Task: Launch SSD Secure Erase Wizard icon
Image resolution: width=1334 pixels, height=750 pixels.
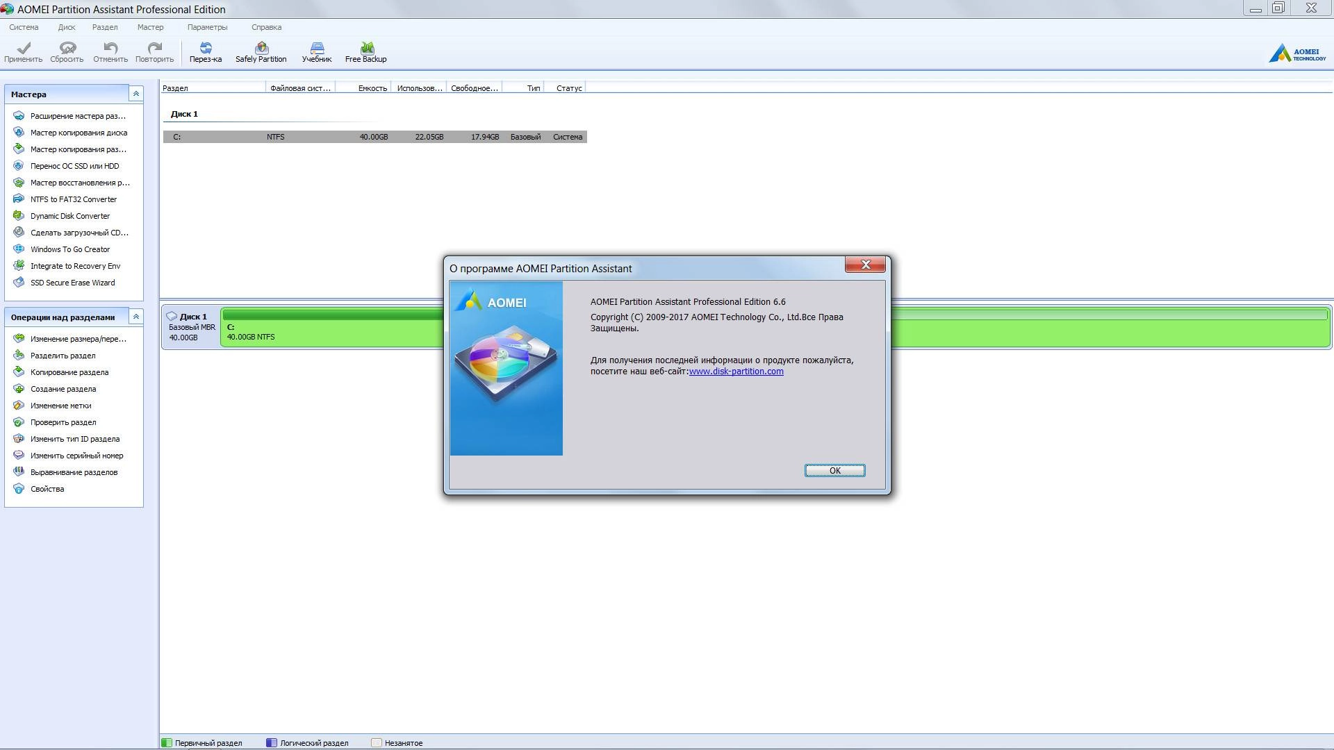Action: (19, 283)
